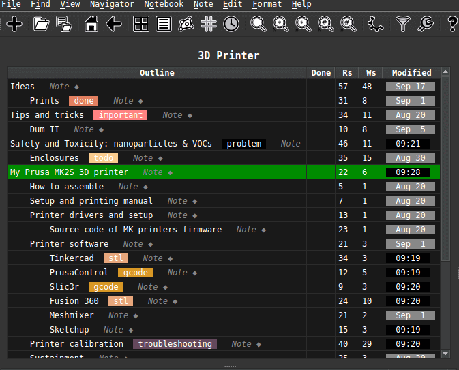
Task: Click the vertical scrollbar thumb
Action: point(445,169)
